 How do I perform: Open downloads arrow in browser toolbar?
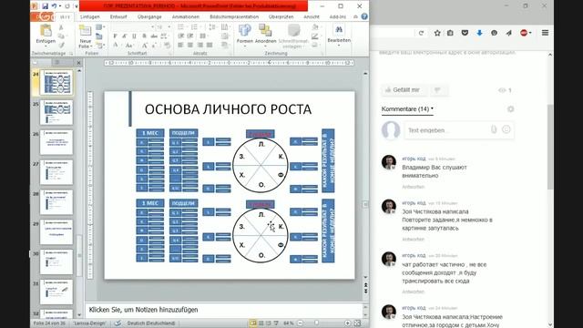pyautogui.click(x=480, y=33)
